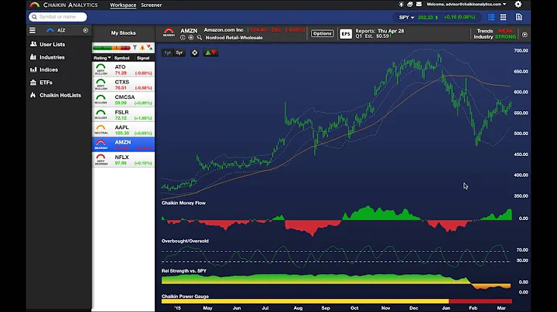Select the CTXS stock row
Screen dimensions: 557x312
123,84
